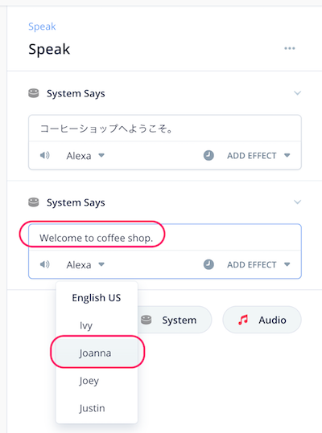Click the Welcome to coffee shop text field

165,238
